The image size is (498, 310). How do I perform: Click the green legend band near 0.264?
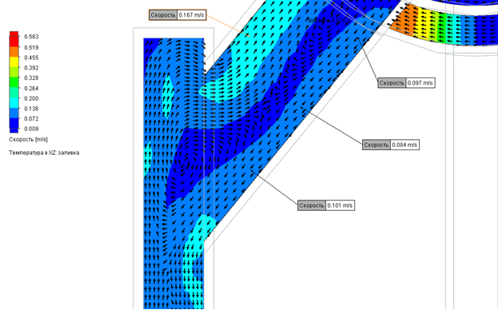(x=14, y=82)
